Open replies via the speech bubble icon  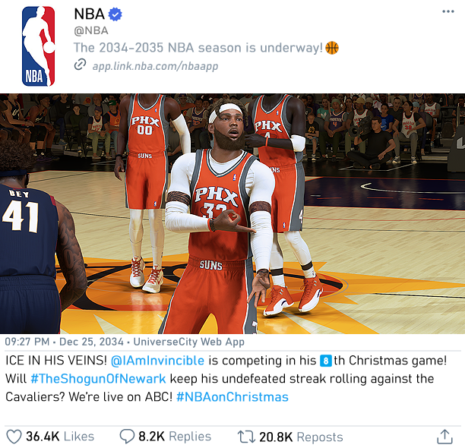(127, 437)
